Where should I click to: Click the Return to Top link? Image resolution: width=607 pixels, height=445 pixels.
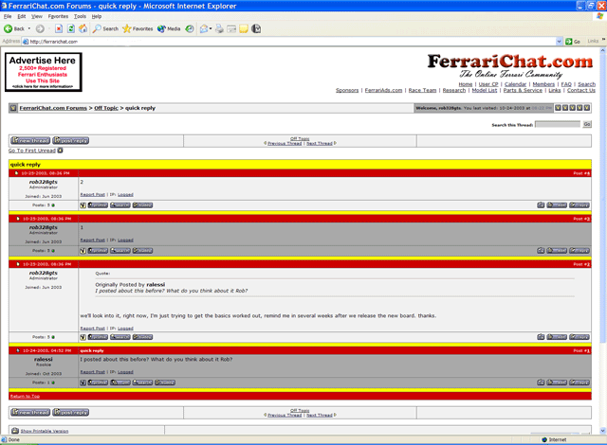(26, 397)
